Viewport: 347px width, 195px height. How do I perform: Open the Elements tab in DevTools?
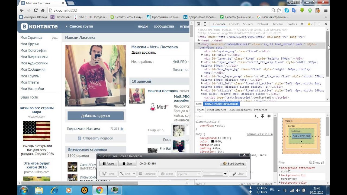pos(219,24)
